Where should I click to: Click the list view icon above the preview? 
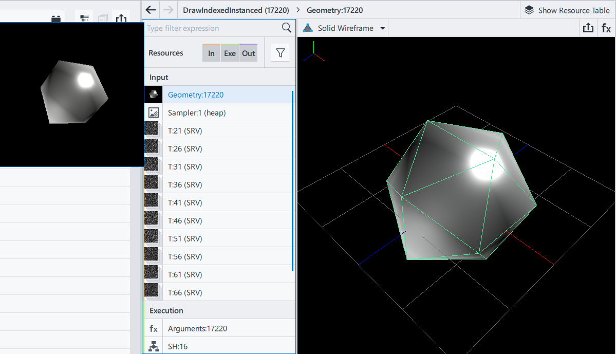(x=85, y=19)
